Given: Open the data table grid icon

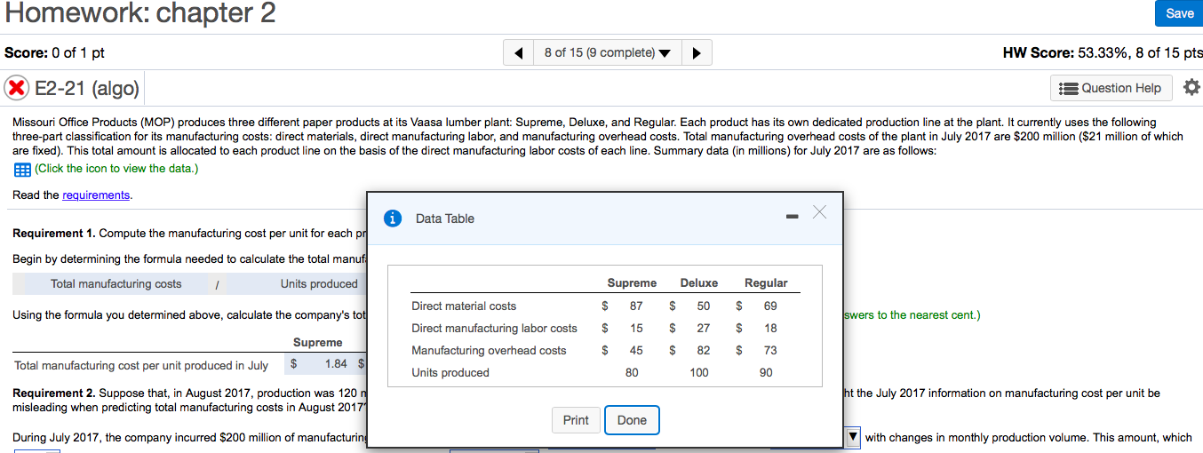Looking at the screenshot, I should [x=21, y=169].
